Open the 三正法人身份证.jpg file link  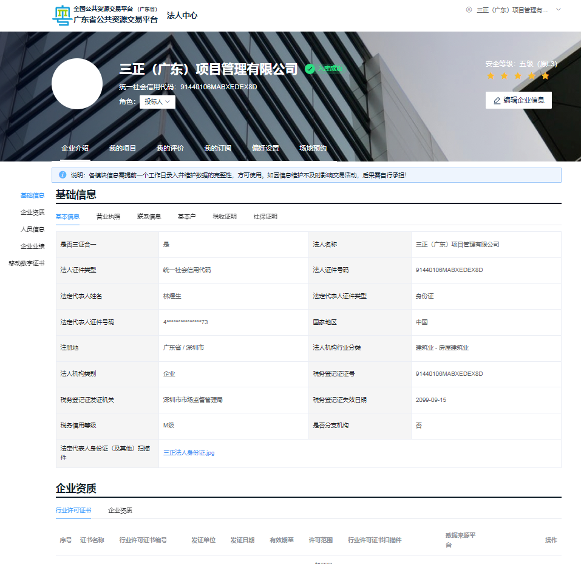[x=189, y=453]
